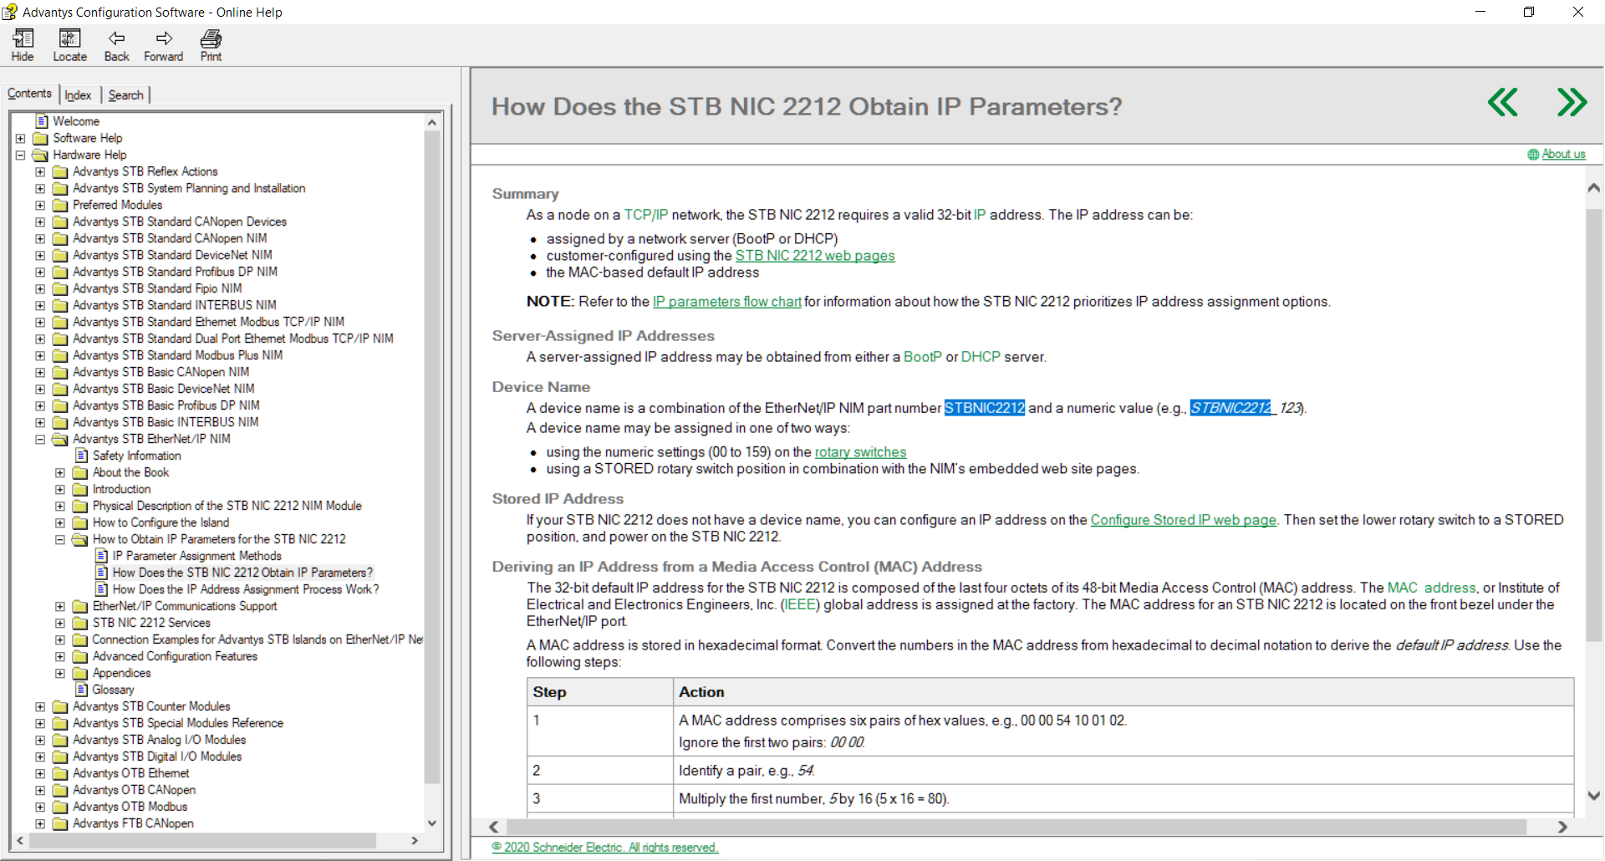This screenshot has width=1605, height=861.
Task: Click the Advantys STB EtherNet/IP NIM book icon
Action: coord(60,439)
